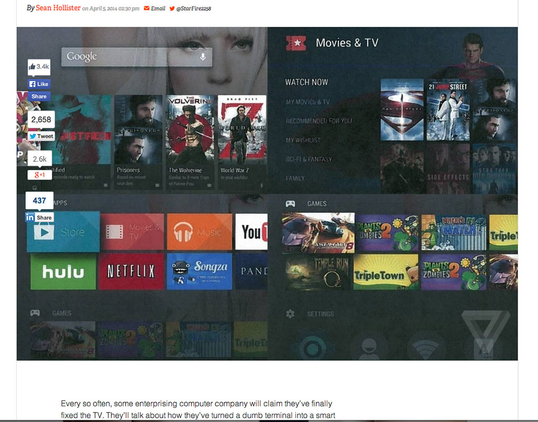Click the Google search field in the image

click(131, 57)
